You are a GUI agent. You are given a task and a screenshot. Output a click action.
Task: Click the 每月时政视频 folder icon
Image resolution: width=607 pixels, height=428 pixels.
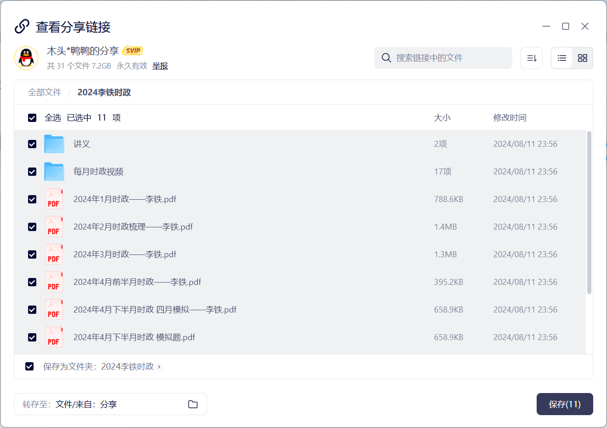(54, 172)
